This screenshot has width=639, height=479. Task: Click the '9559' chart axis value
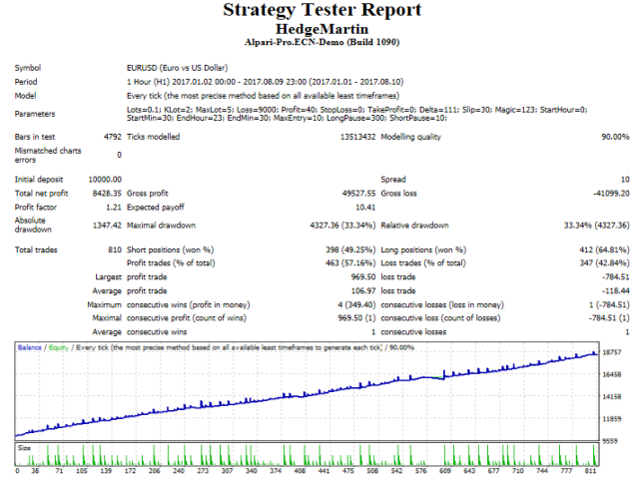[x=610, y=441]
